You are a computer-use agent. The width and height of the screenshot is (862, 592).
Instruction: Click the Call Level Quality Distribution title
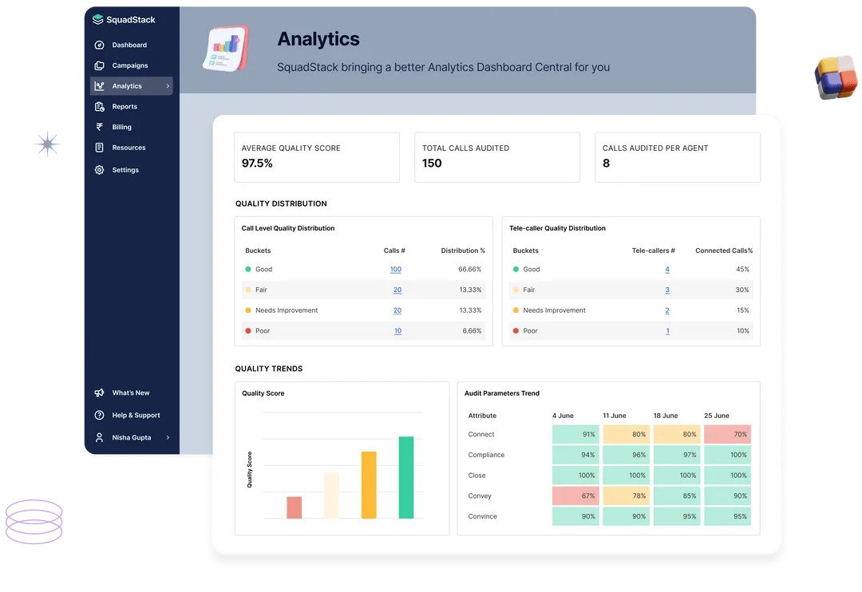click(x=288, y=228)
